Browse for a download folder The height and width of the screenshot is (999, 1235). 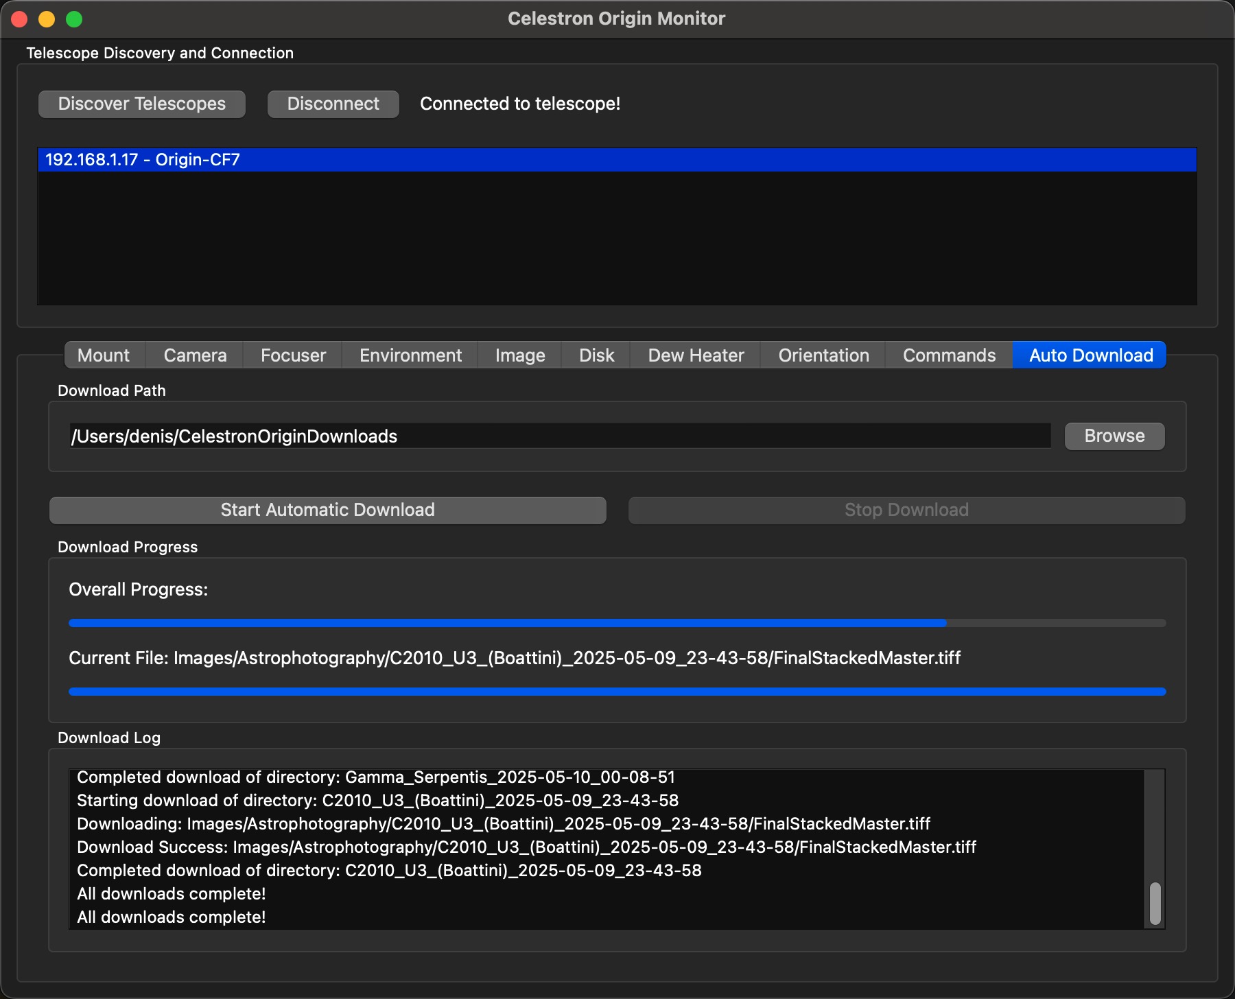click(x=1114, y=436)
